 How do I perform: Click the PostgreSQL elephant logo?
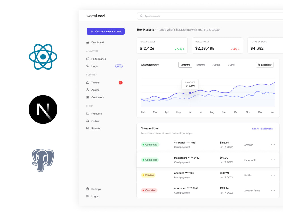click(x=43, y=160)
